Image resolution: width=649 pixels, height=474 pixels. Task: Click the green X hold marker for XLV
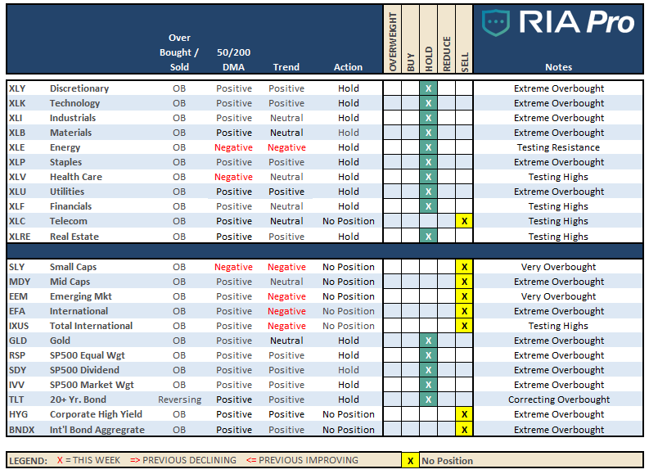[428, 177]
